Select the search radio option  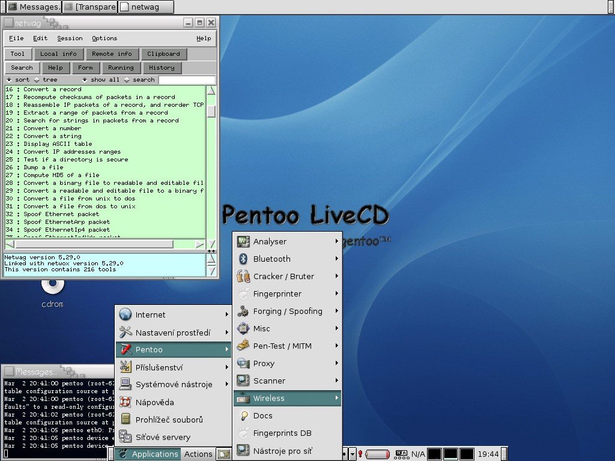[127, 80]
